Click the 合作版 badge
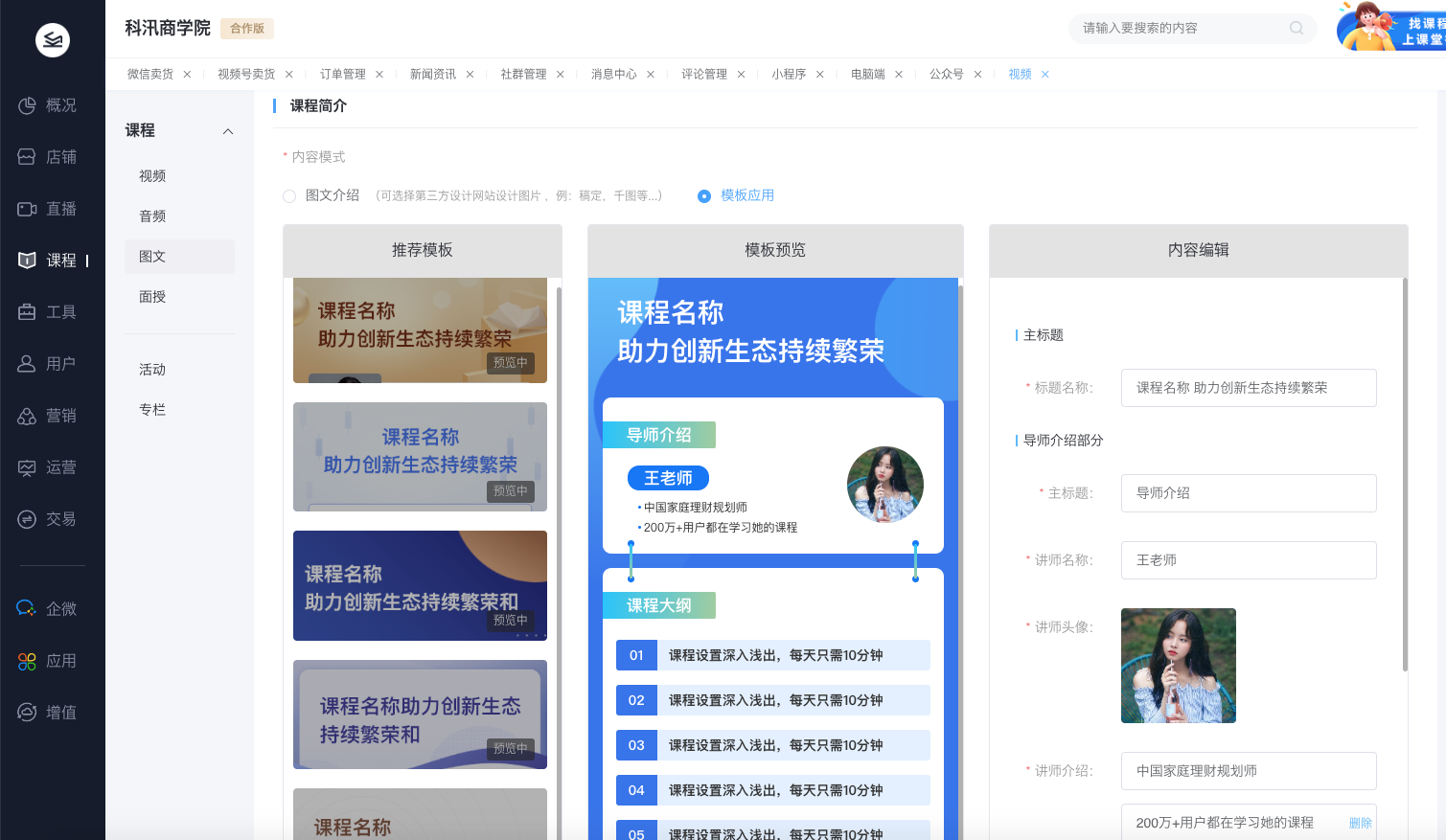Image resolution: width=1446 pixels, height=840 pixels. pos(247,29)
